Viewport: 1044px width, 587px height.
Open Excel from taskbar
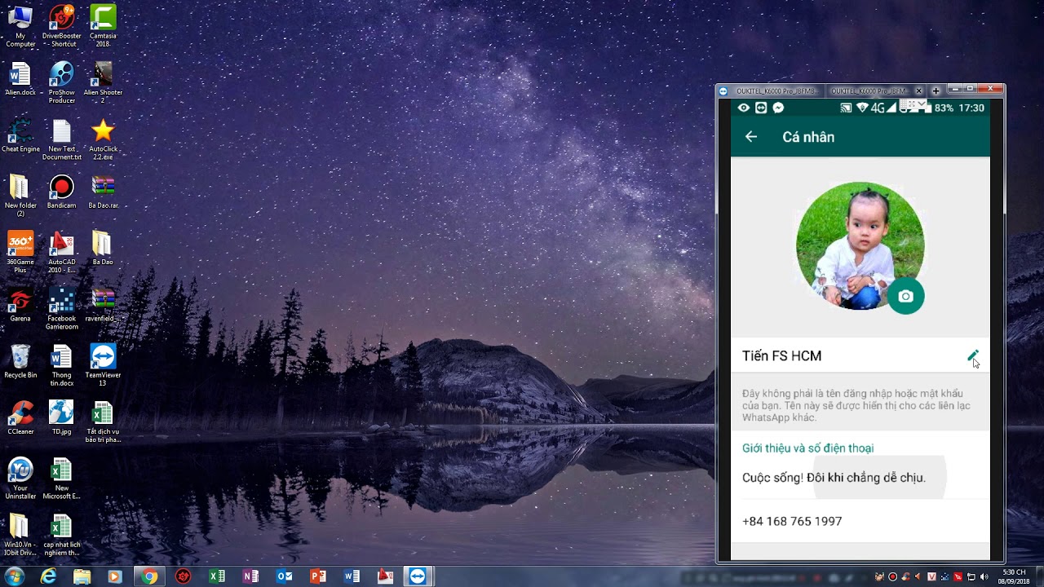click(217, 576)
